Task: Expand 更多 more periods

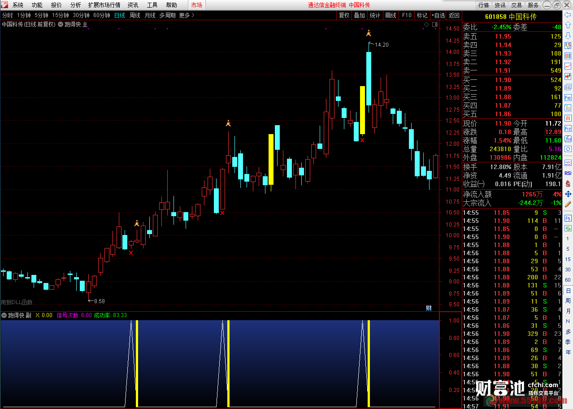Action: 187,15
